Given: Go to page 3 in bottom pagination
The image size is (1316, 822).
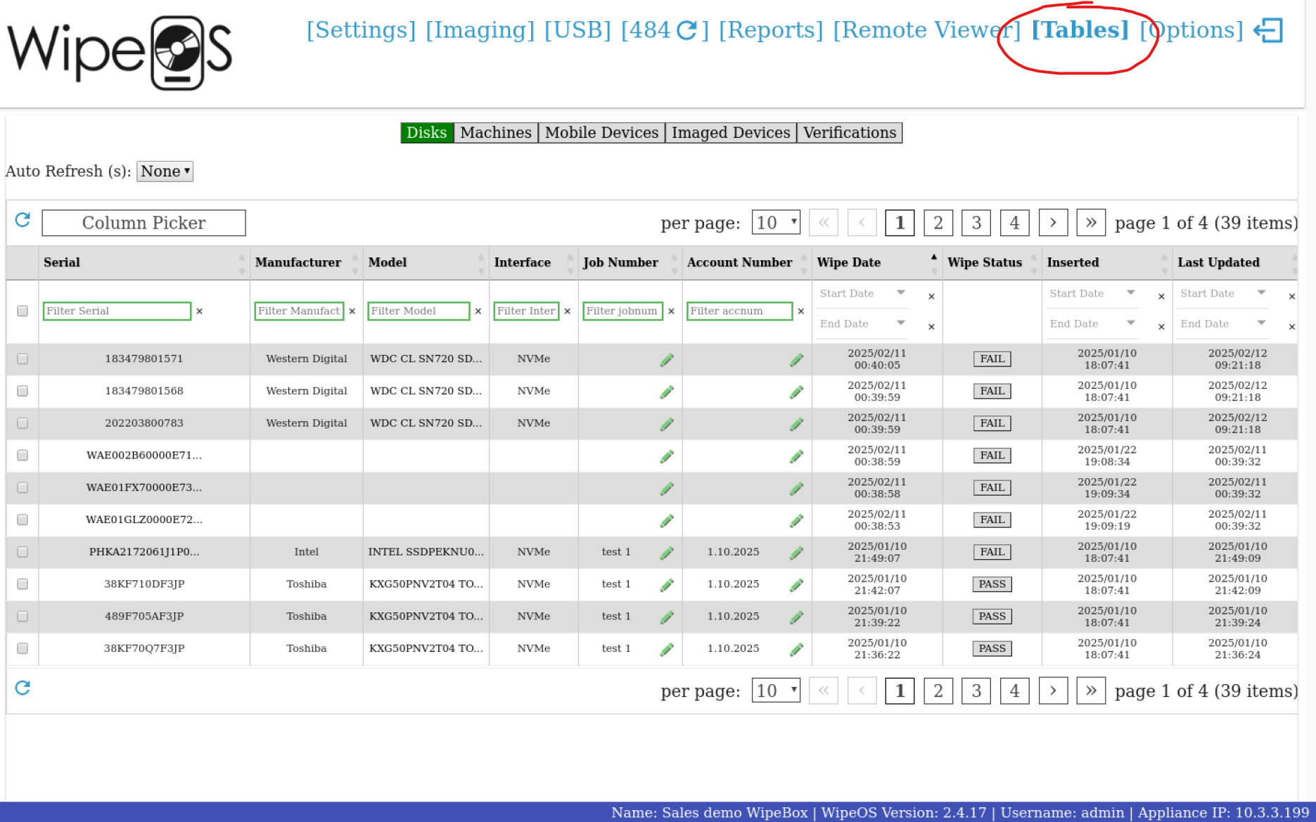Looking at the screenshot, I should [976, 691].
